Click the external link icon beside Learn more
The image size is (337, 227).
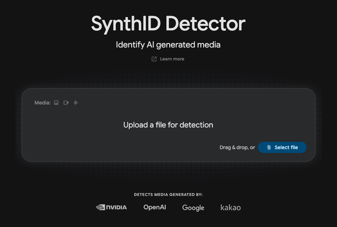(154, 59)
